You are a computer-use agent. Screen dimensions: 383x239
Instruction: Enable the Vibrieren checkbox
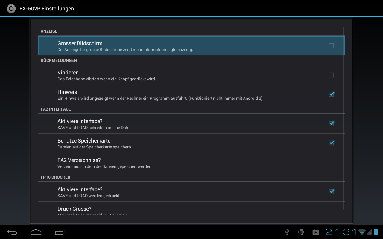pos(331,75)
